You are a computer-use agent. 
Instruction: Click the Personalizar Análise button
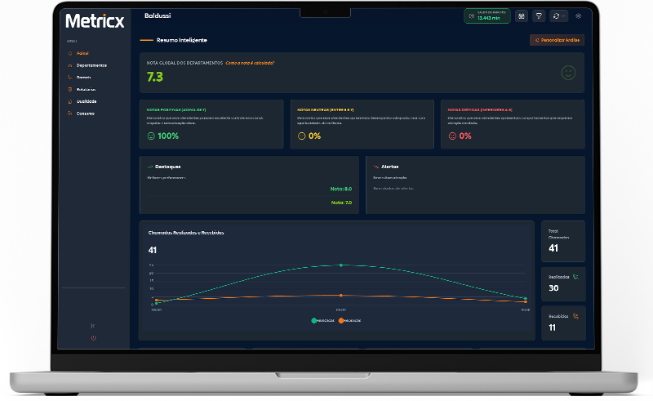pos(557,39)
